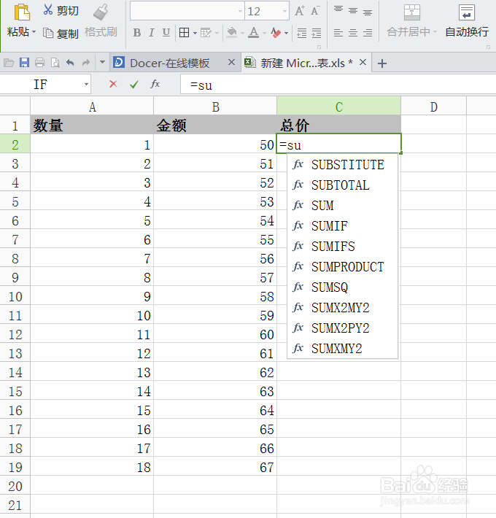Align text left
This screenshot has height=518, width=496.
(x=338, y=33)
